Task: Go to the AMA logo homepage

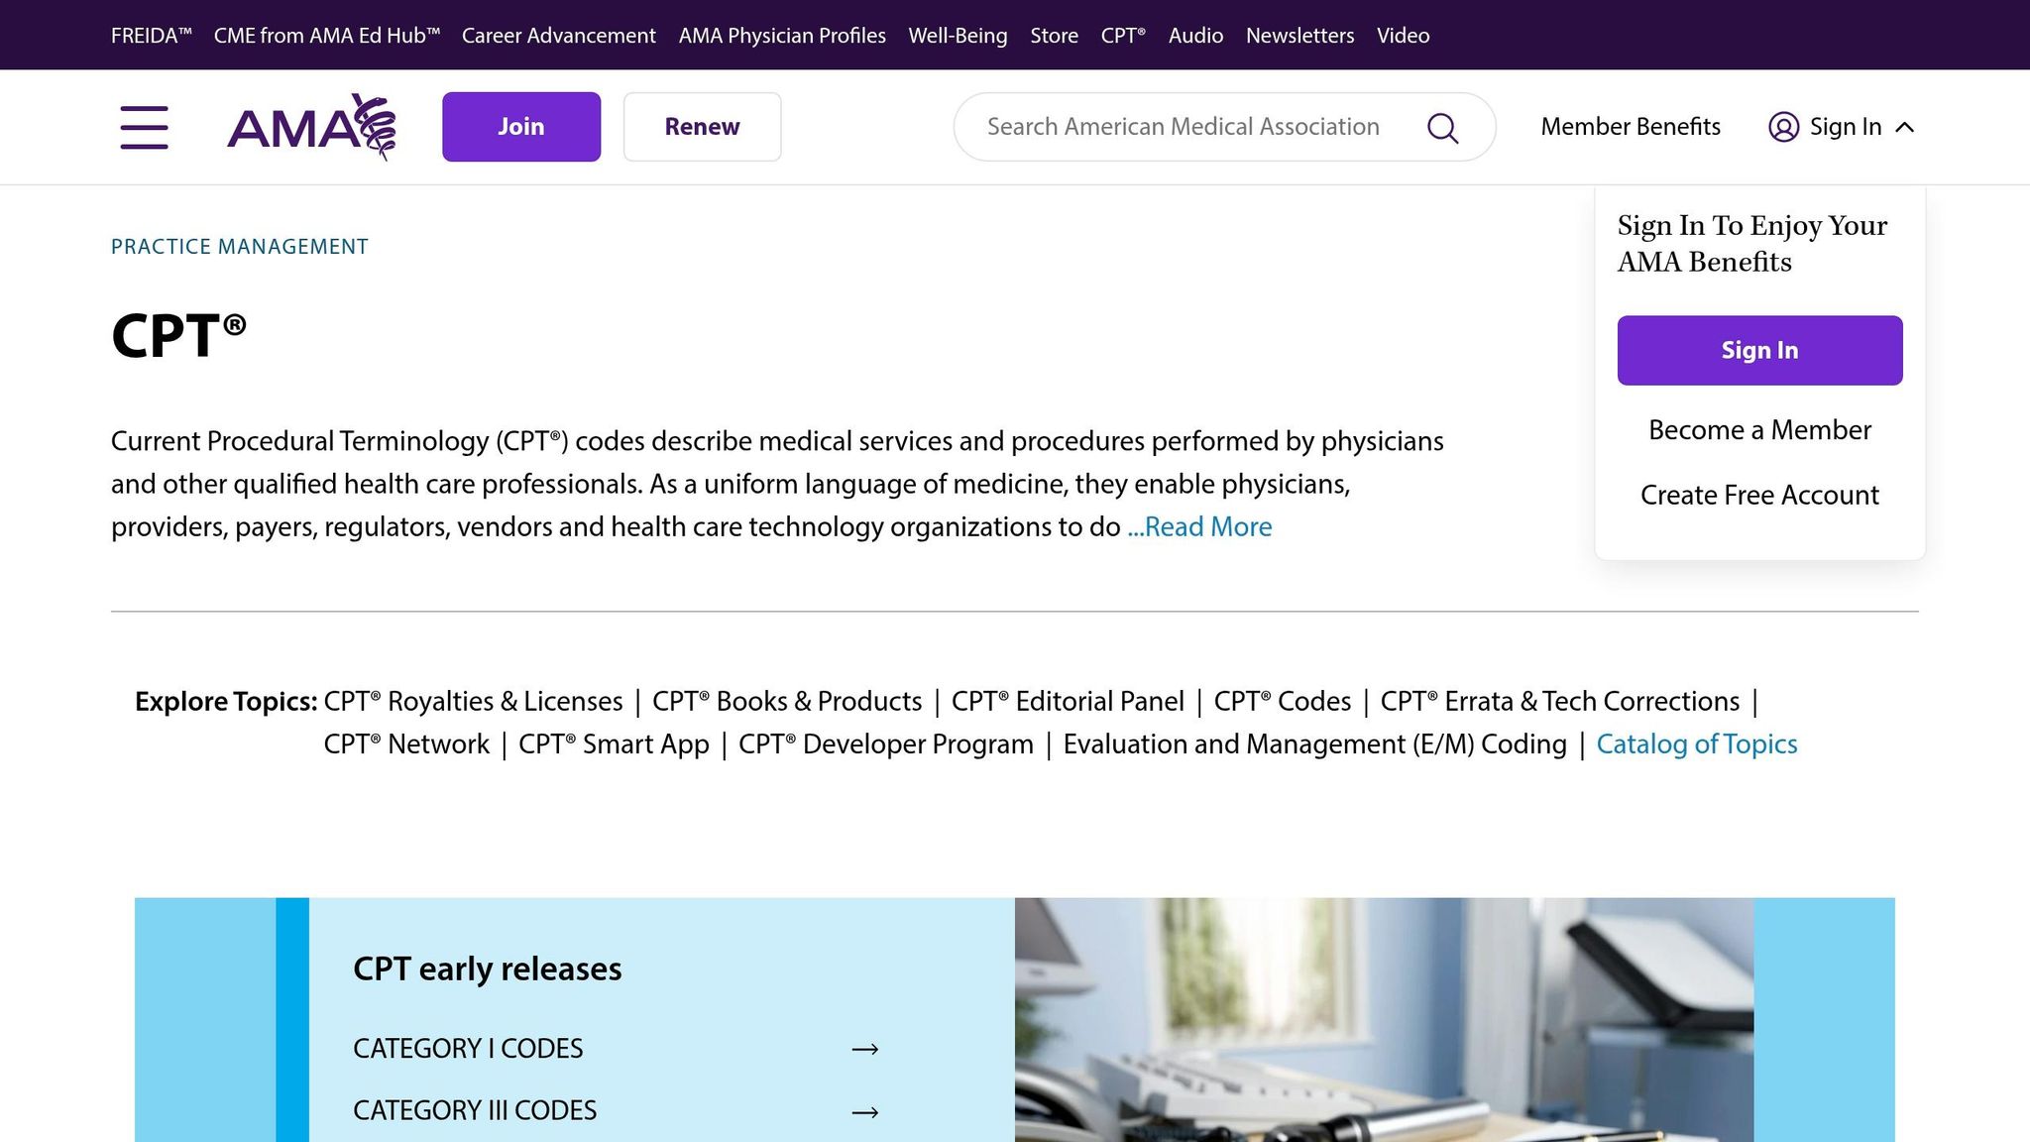Action: (312, 127)
